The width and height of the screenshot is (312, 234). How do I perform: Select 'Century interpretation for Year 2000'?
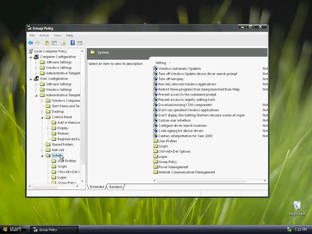coord(186,136)
